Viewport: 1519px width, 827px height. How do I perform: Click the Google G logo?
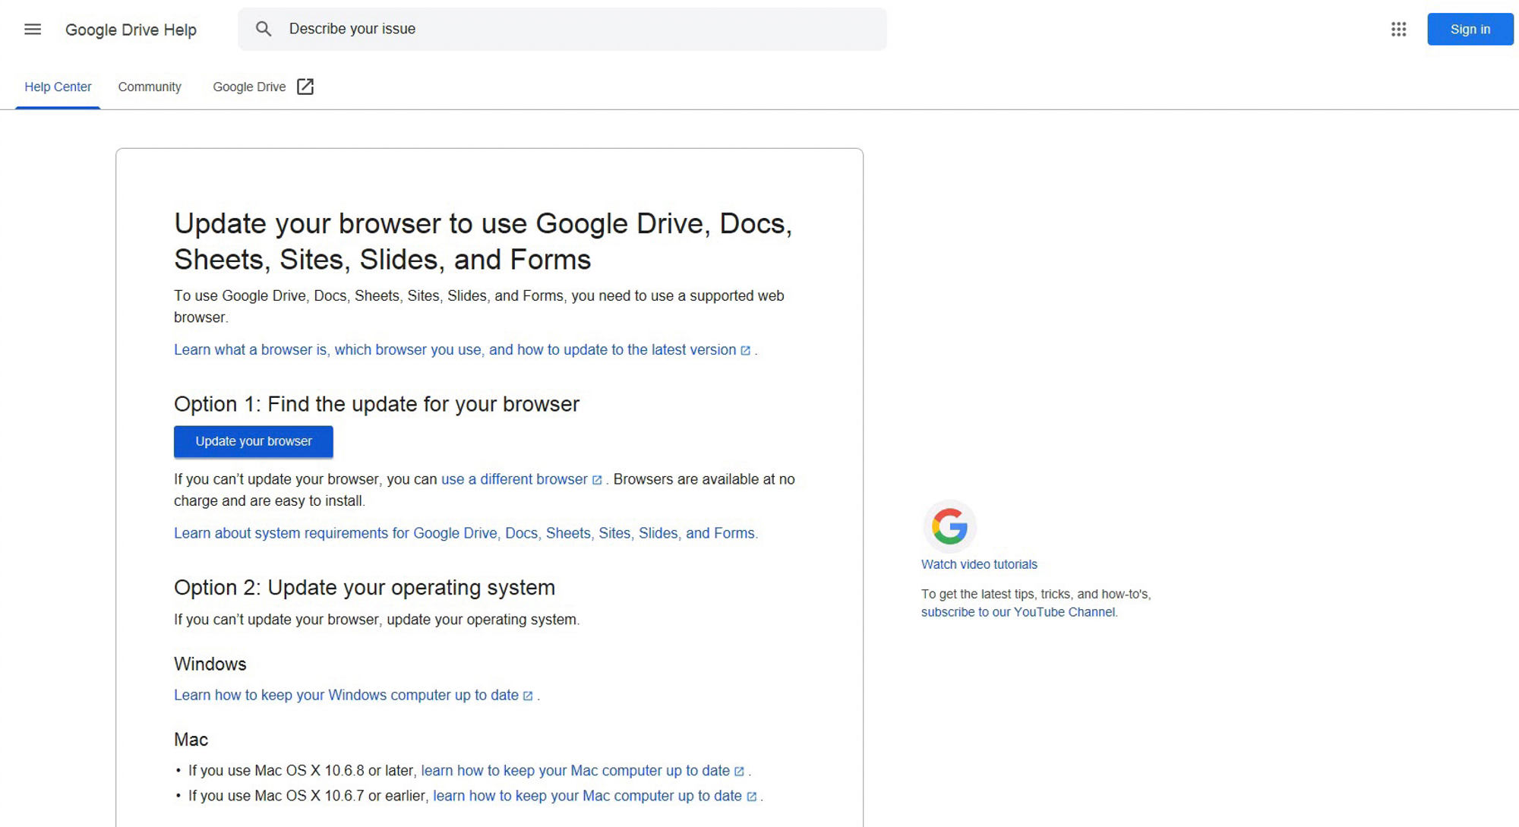coord(949,526)
